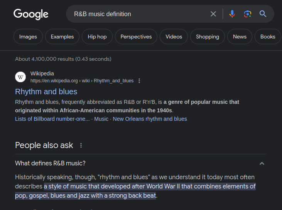Click the 'What defines R&B music?' question text
Image resolution: width=282 pixels, height=210 pixels.
(50, 163)
